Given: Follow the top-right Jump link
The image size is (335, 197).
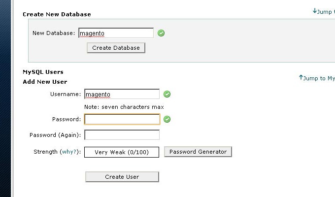Looking at the screenshot, I should point(324,11).
